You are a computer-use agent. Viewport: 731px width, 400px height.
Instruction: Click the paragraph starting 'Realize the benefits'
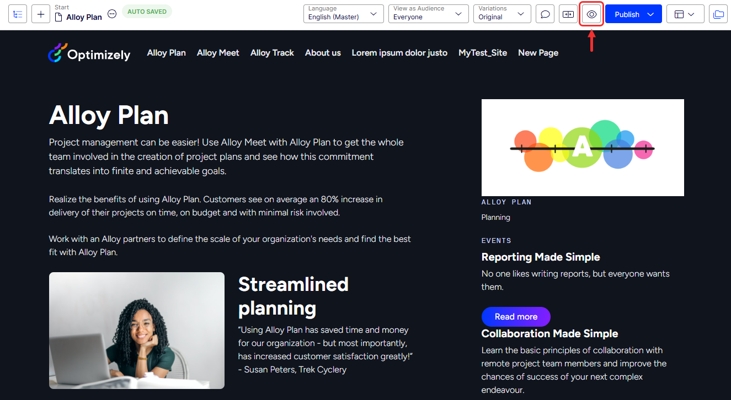216,206
